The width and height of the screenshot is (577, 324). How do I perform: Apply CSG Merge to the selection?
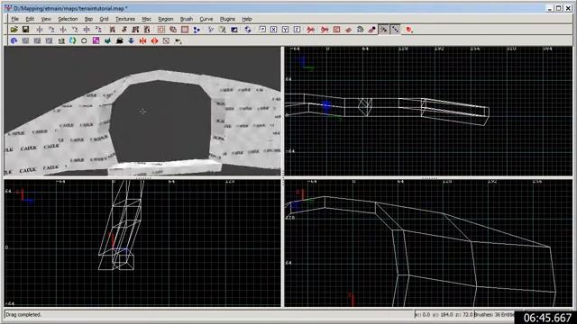pos(173,30)
